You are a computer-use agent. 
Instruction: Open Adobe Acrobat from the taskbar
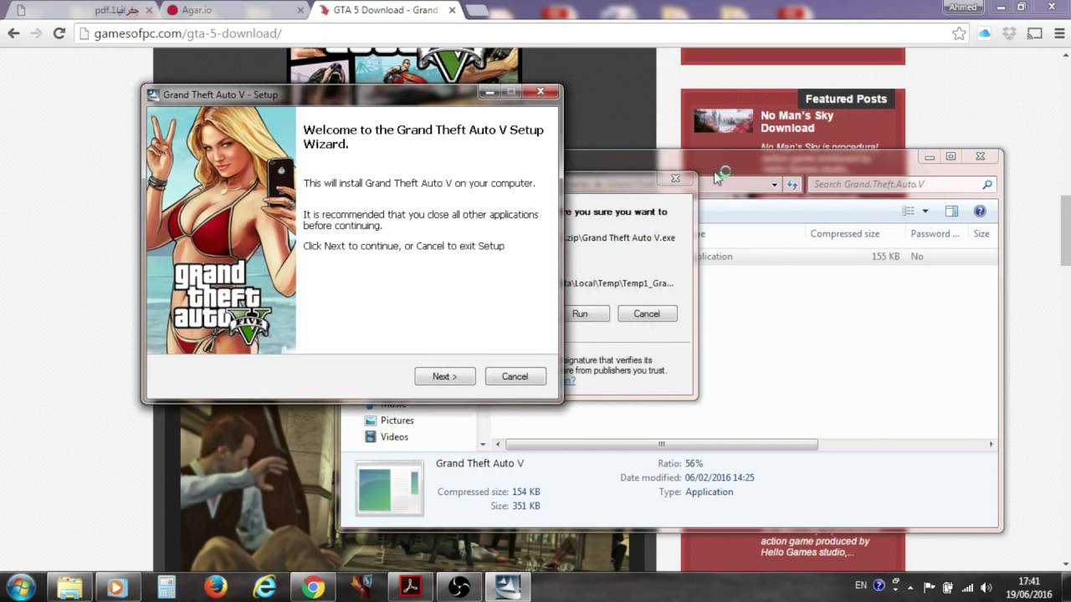(411, 587)
